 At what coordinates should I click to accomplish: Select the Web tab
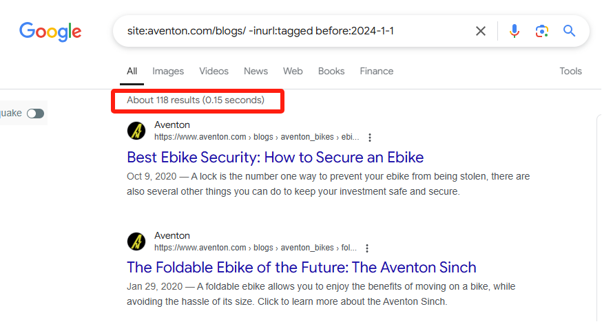(293, 72)
